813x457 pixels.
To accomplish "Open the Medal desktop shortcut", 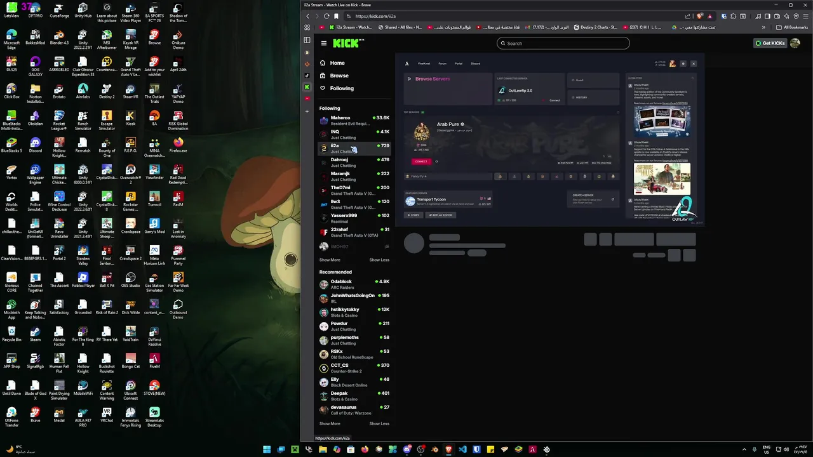I will coord(59,414).
